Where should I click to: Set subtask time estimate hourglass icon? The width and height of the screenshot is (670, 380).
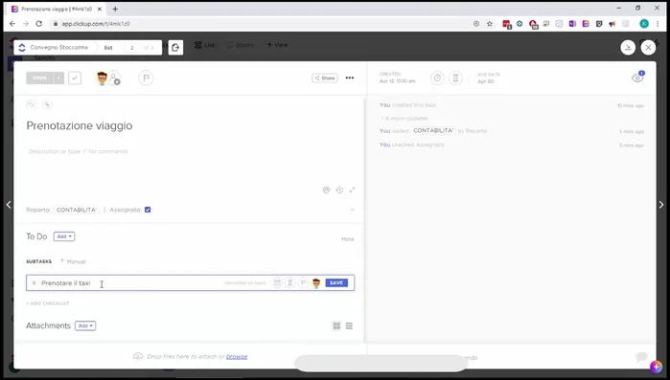click(x=290, y=282)
